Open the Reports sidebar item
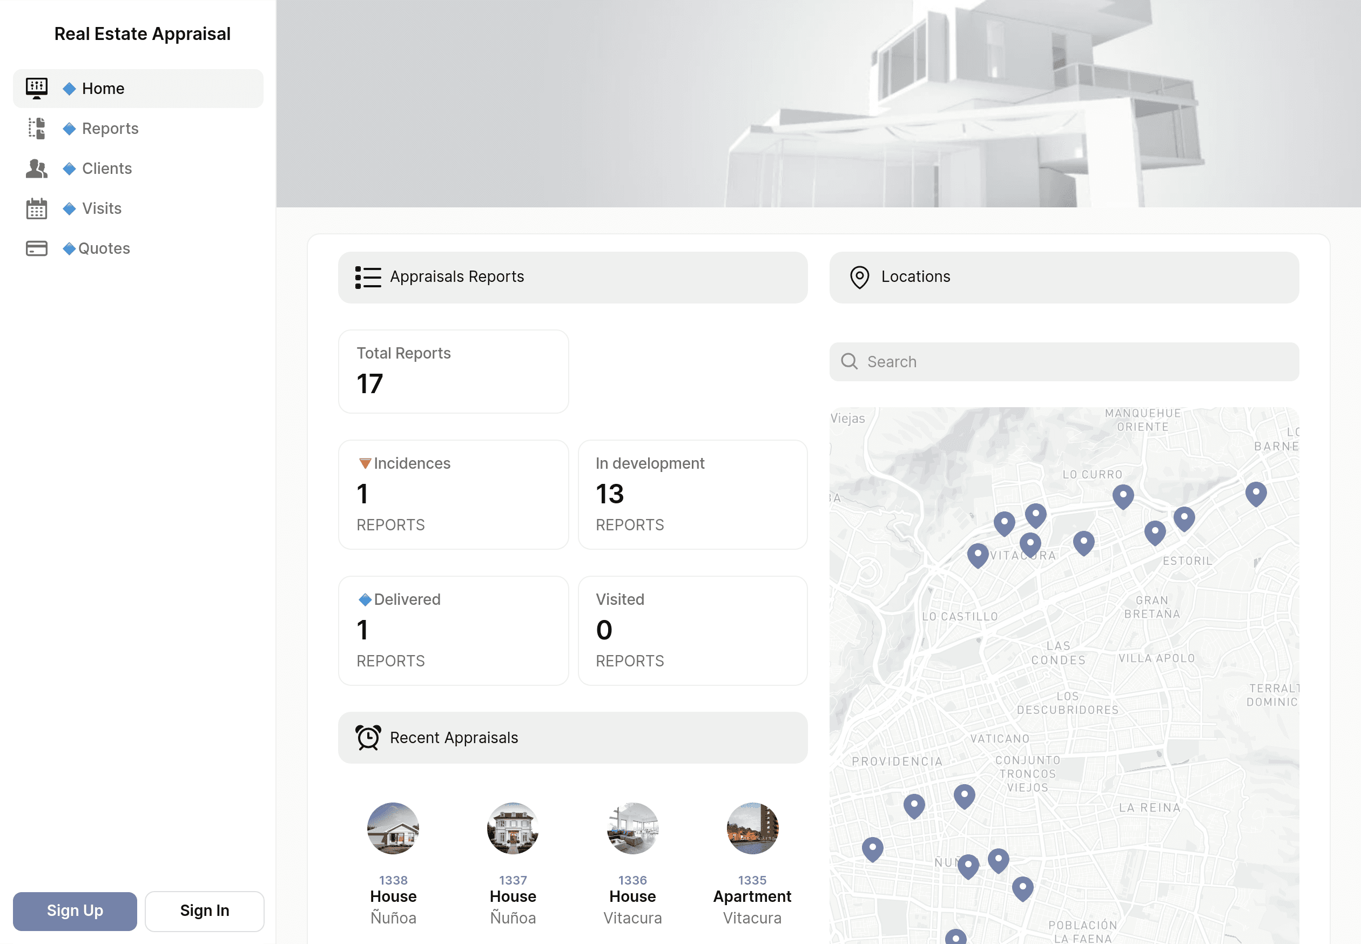1361x944 pixels. pyautogui.click(x=138, y=129)
